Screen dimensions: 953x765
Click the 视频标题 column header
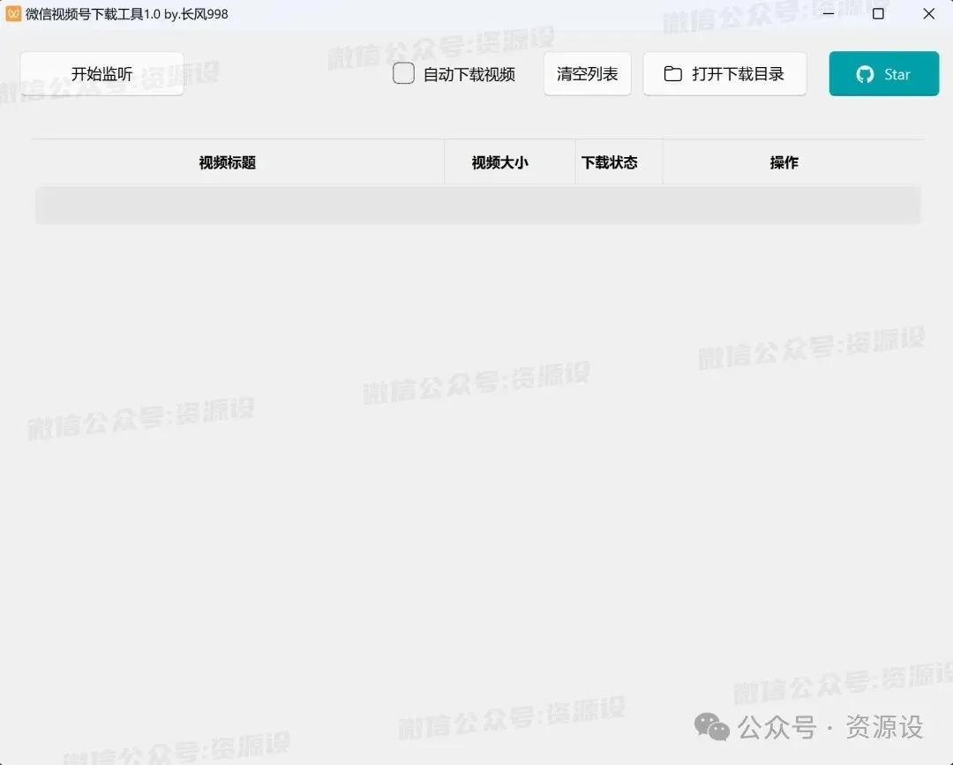238,162
